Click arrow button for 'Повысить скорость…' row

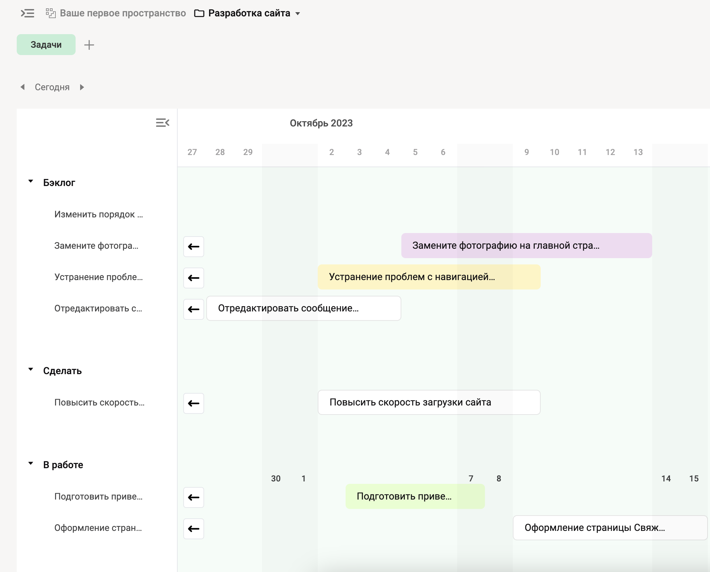pos(194,403)
